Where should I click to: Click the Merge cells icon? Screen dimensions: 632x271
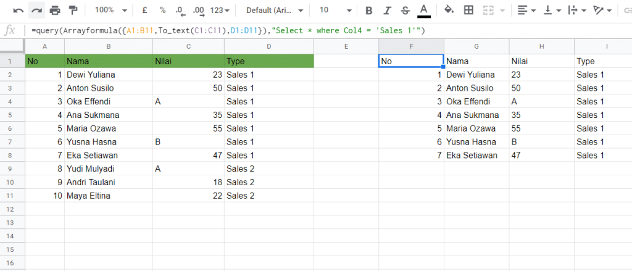tap(489, 10)
